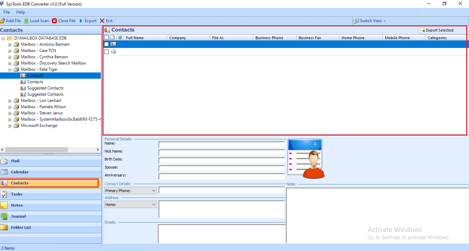Click the Switch View grid icon
Image resolution: width=469 pixels, height=251 pixels.
click(356, 21)
